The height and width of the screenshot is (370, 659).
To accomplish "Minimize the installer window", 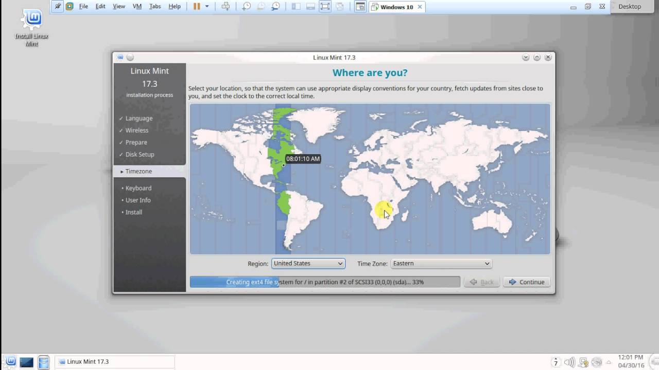I will pyautogui.click(x=526, y=57).
